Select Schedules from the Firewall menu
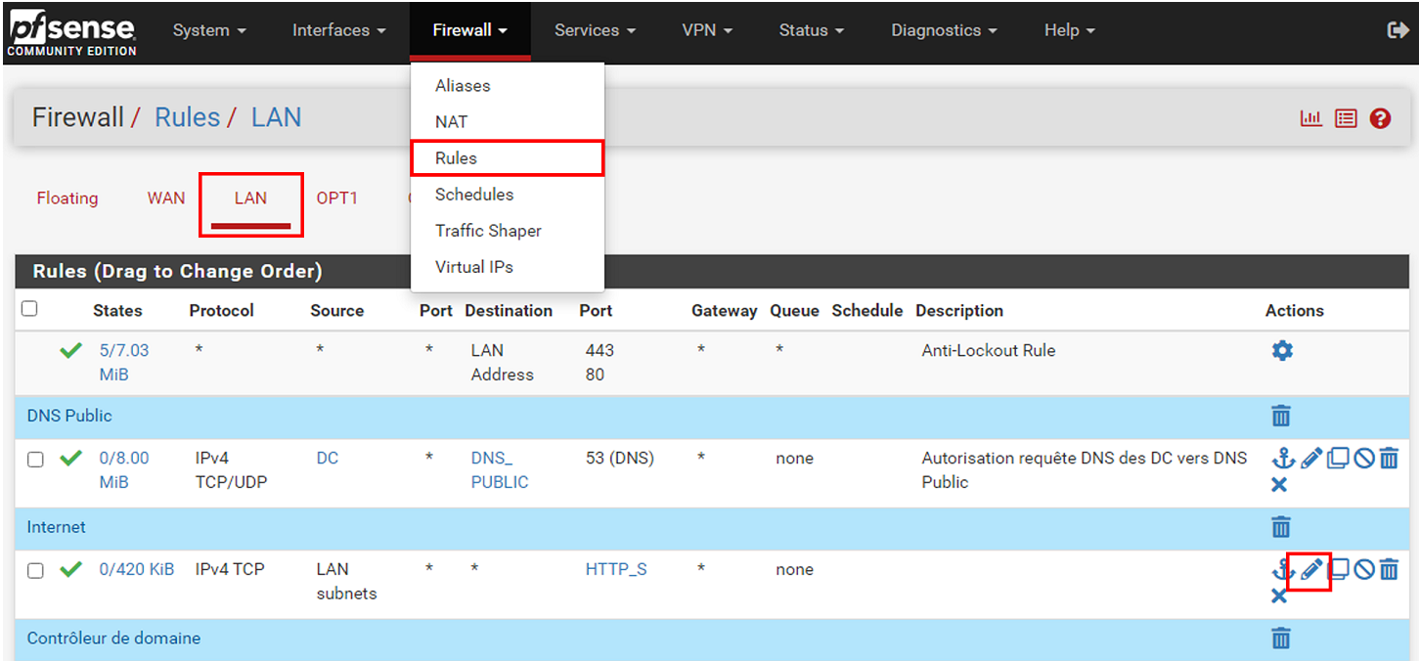The image size is (1419, 661). click(x=474, y=194)
